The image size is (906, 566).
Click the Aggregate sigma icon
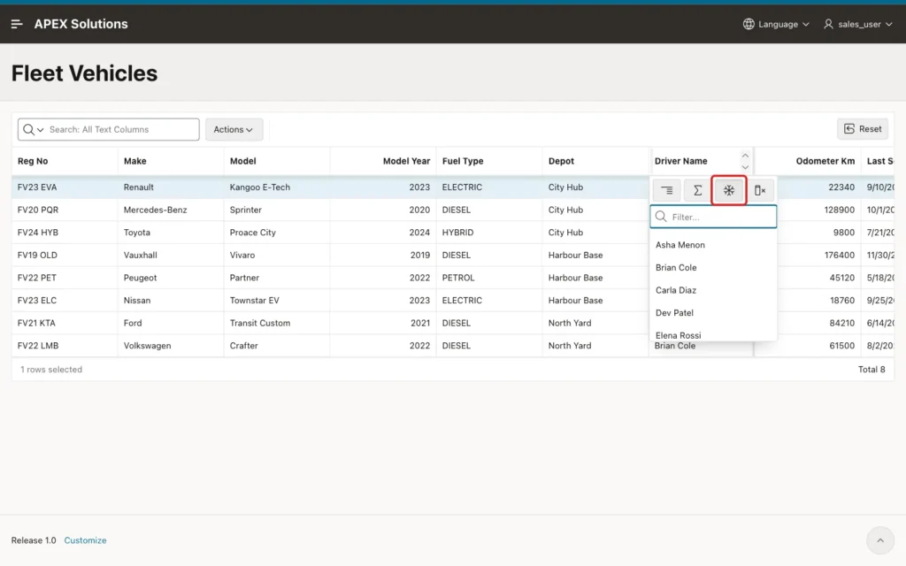(697, 190)
